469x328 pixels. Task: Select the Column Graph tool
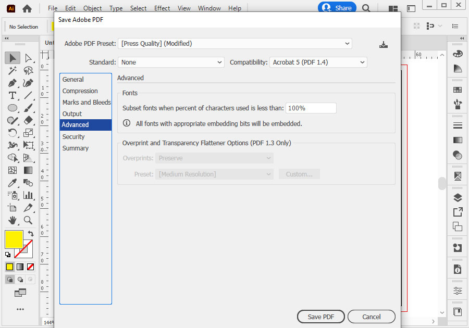click(28, 195)
